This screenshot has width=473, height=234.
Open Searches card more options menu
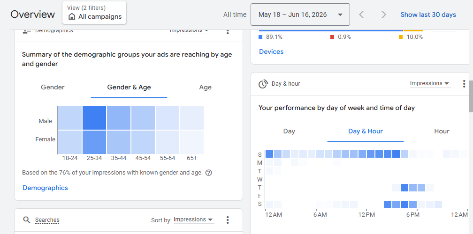(228, 220)
